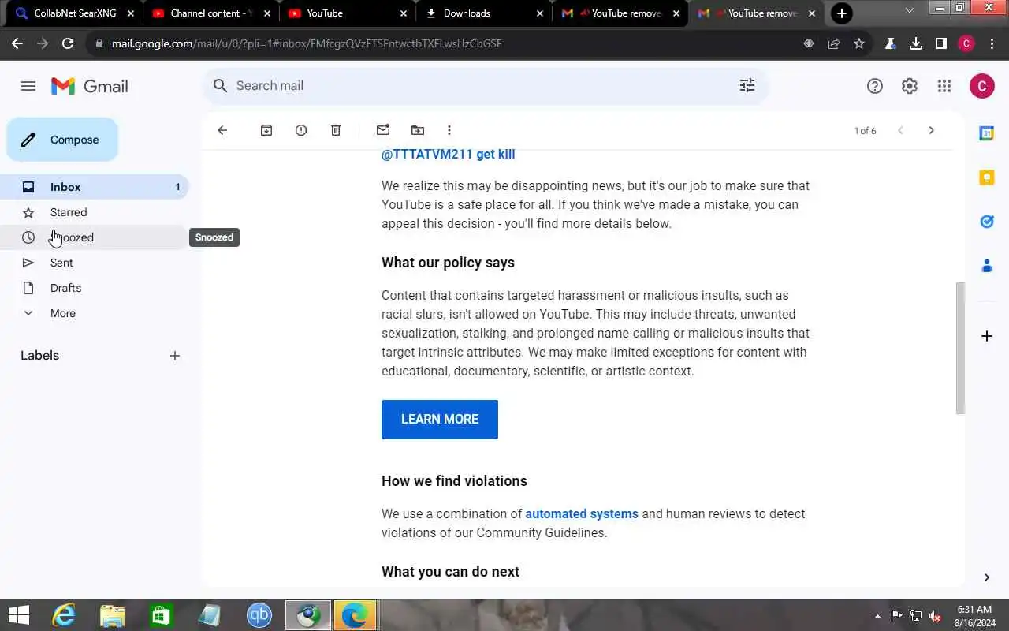Bookmark this page with star

point(859,43)
